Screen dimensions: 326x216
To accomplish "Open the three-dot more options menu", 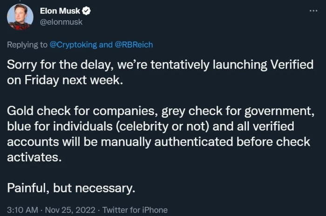I will click(312, 10).
